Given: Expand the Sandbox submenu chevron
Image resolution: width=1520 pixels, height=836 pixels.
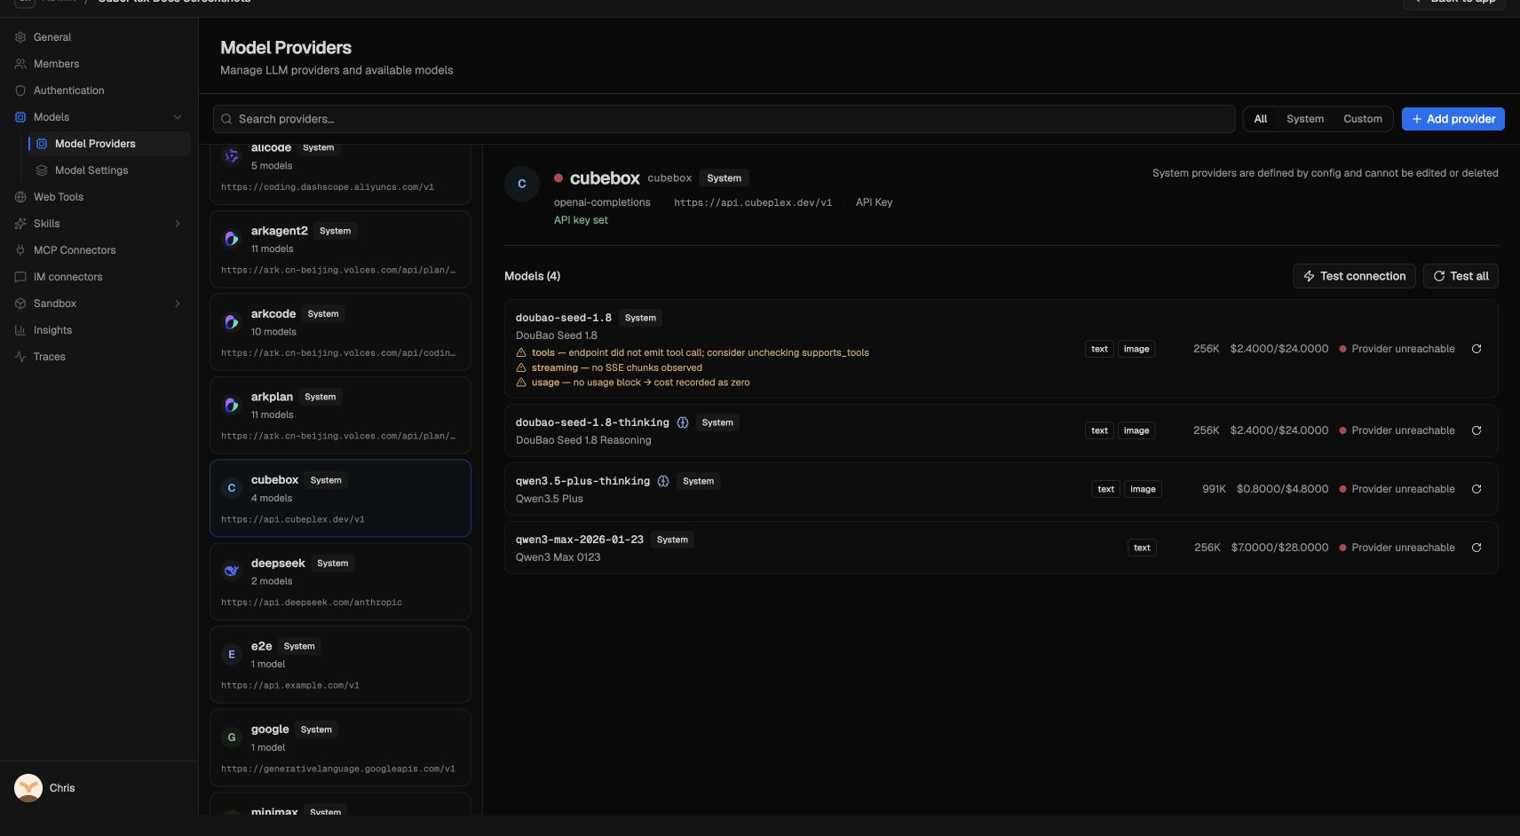Looking at the screenshot, I should point(178,304).
